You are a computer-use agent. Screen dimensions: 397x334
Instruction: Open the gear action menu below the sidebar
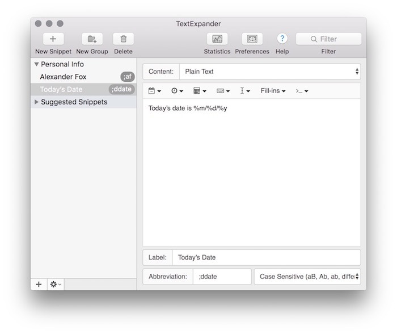click(56, 284)
